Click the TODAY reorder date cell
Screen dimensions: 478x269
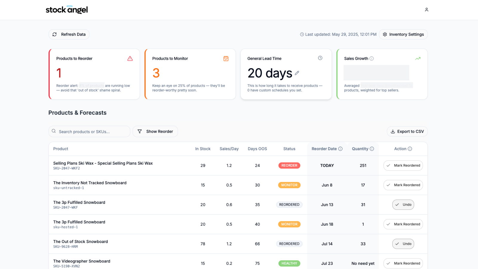(327, 166)
